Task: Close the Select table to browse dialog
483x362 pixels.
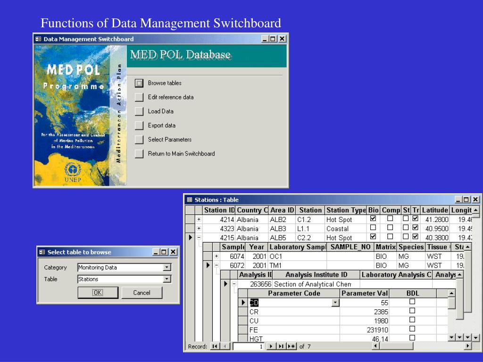Action: coord(174,252)
